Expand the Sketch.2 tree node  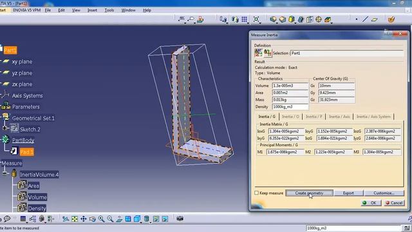click(5, 128)
